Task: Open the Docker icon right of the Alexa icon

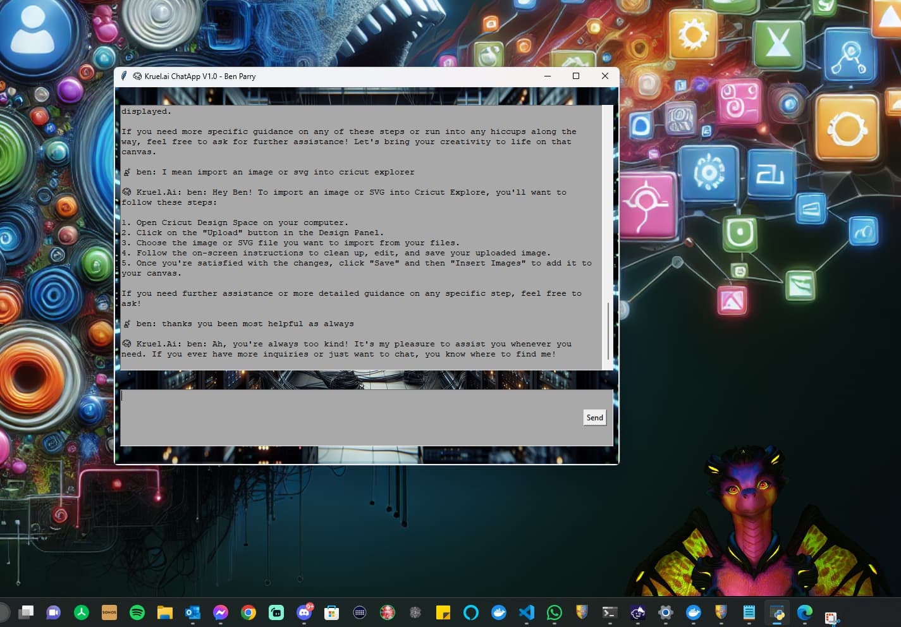Action: 499,612
